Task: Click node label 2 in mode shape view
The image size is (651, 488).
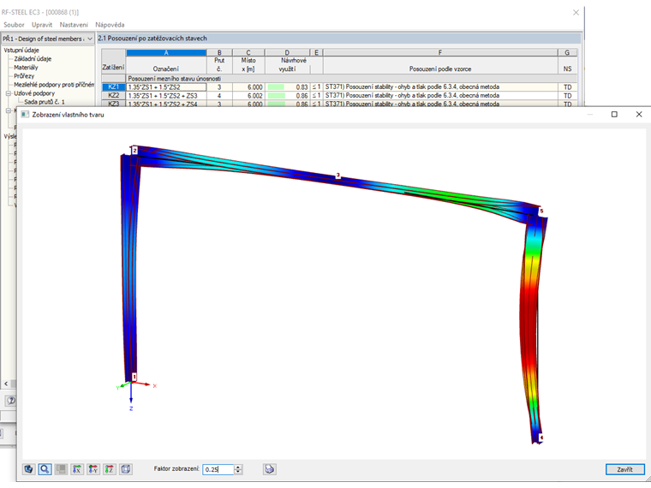Action: (134, 151)
